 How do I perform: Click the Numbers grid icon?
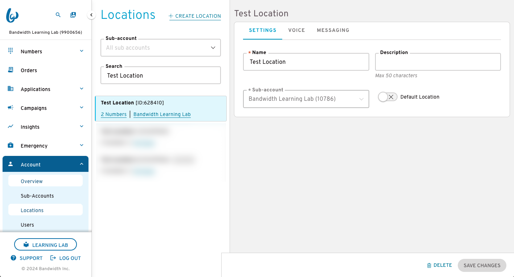coord(11,51)
